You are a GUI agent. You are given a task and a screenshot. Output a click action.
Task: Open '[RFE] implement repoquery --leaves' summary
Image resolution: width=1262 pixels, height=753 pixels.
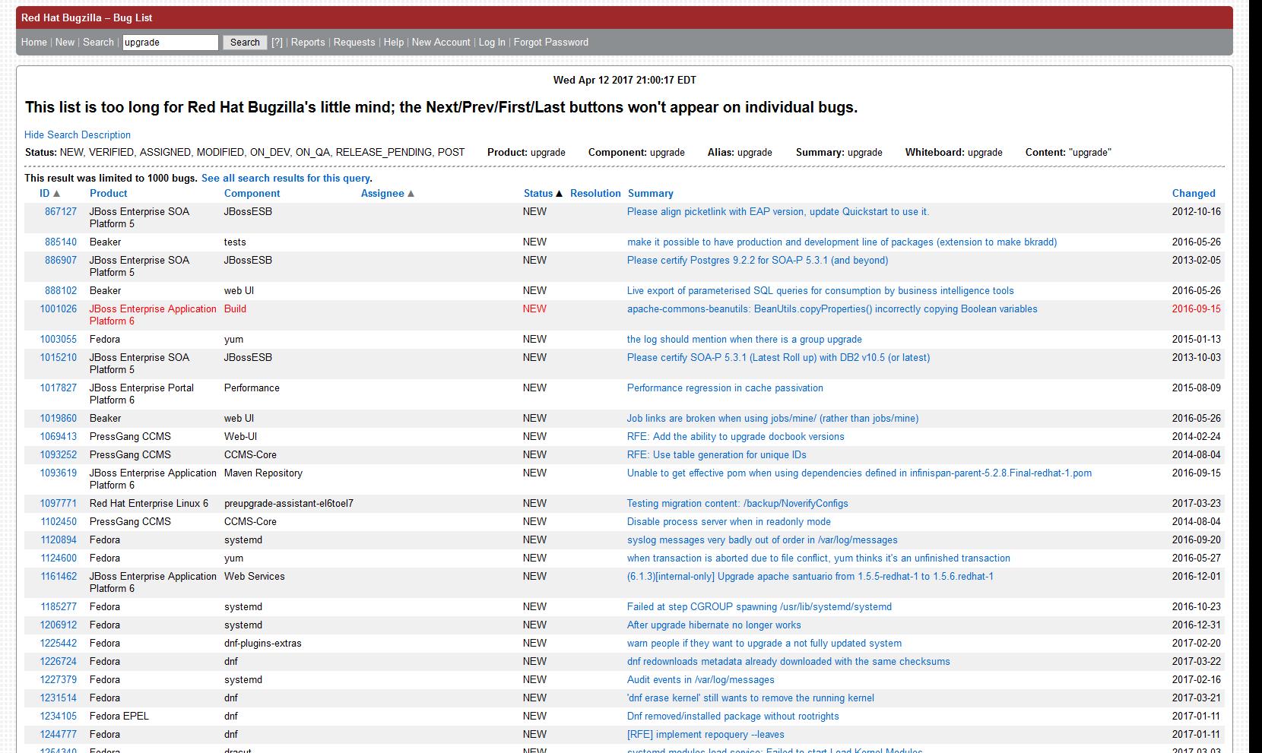click(x=706, y=735)
